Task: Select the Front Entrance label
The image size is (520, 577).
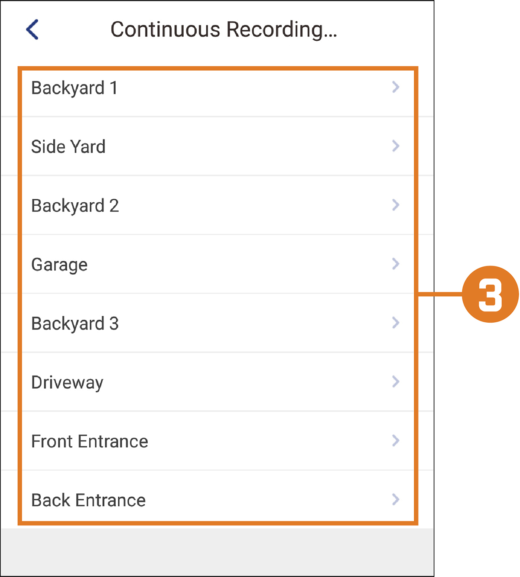Action: 90,441
